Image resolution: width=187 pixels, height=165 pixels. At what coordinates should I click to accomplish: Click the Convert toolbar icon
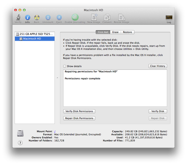click(107, 17)
